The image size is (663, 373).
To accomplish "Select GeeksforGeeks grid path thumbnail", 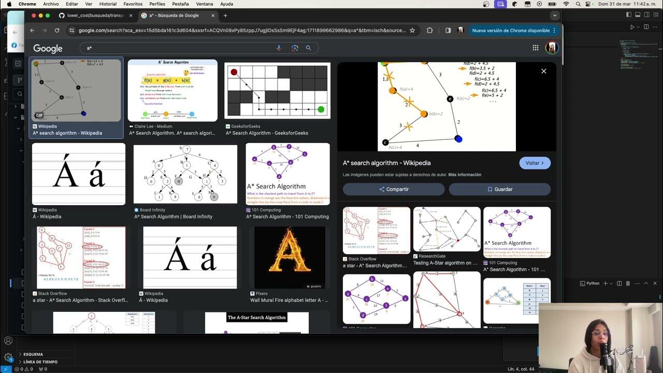I will click(277, 91).
